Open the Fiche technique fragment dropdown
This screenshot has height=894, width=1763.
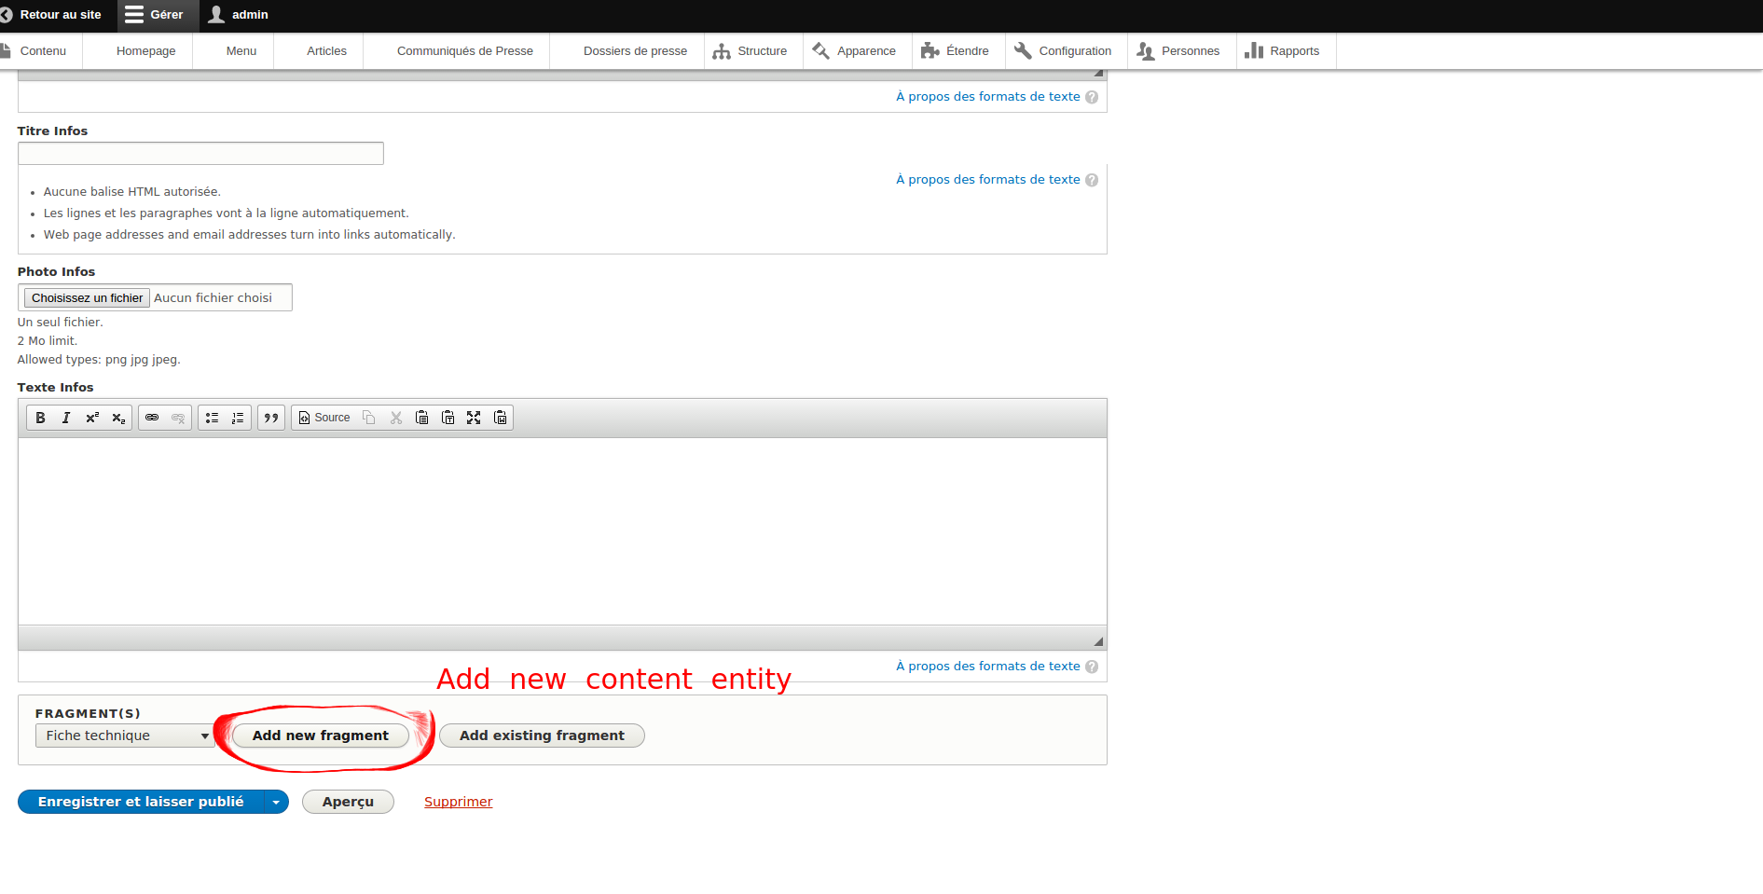pyautogui.click(x=124, y=736)
